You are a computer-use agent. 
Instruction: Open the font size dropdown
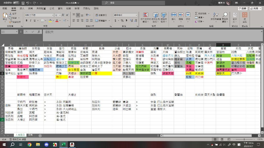(60, 15)
